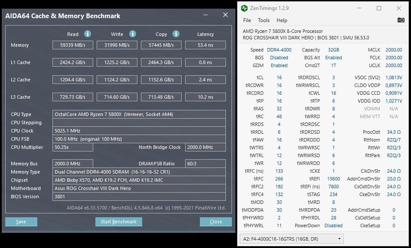Maximize the ZenTimings window
Viewport: 411px width, 248px height.
click(379, 8)
